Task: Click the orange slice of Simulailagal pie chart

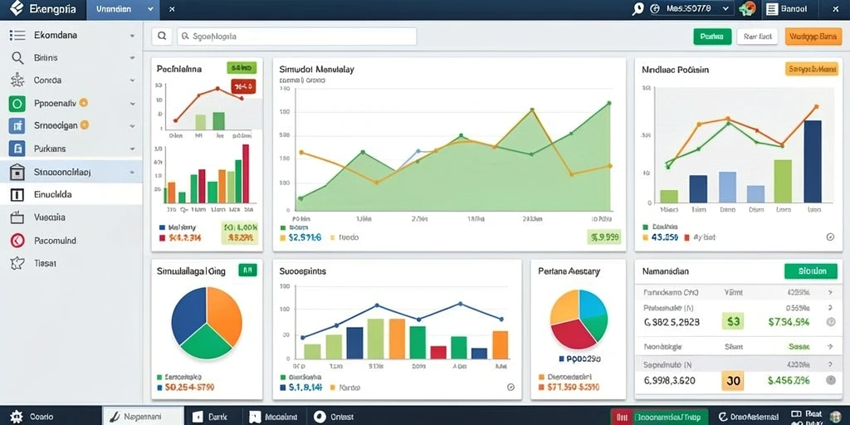Action: [x=225, y=315]
